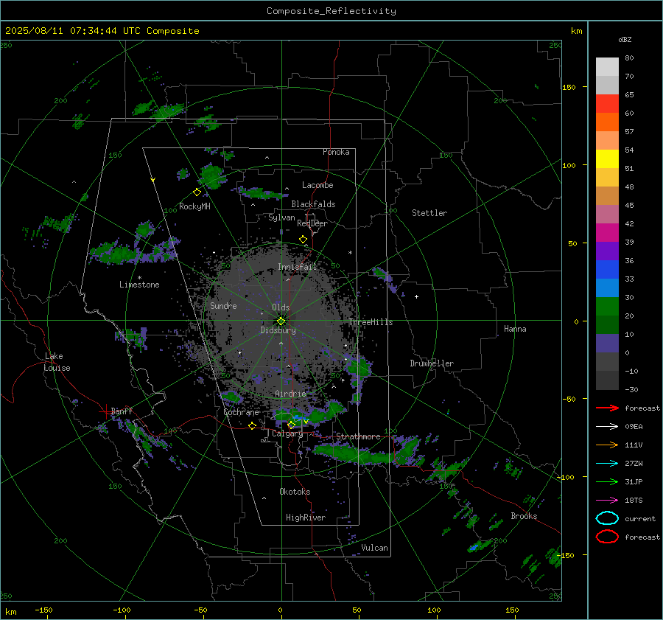
Task: Select the cyan 27ZW arrow icon
Action: 607,464
